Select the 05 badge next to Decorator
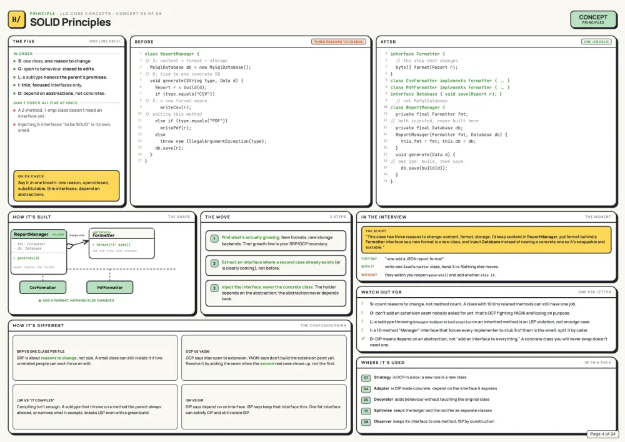The width and height of the screenshot is (625, 442). click(366, 400)
